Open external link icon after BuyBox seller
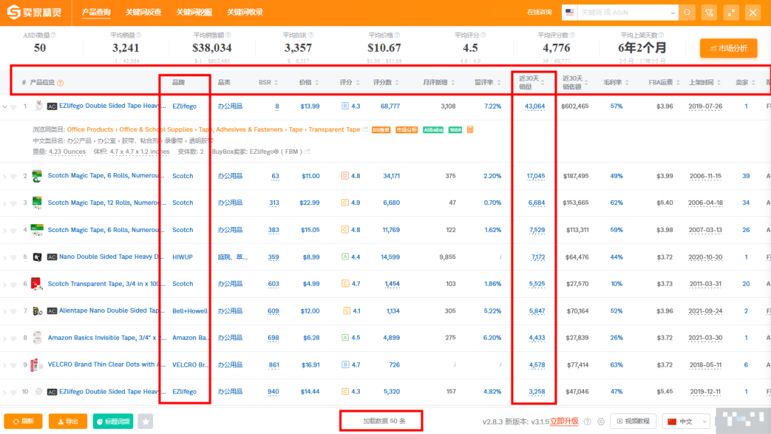 [x=308, y=152]
